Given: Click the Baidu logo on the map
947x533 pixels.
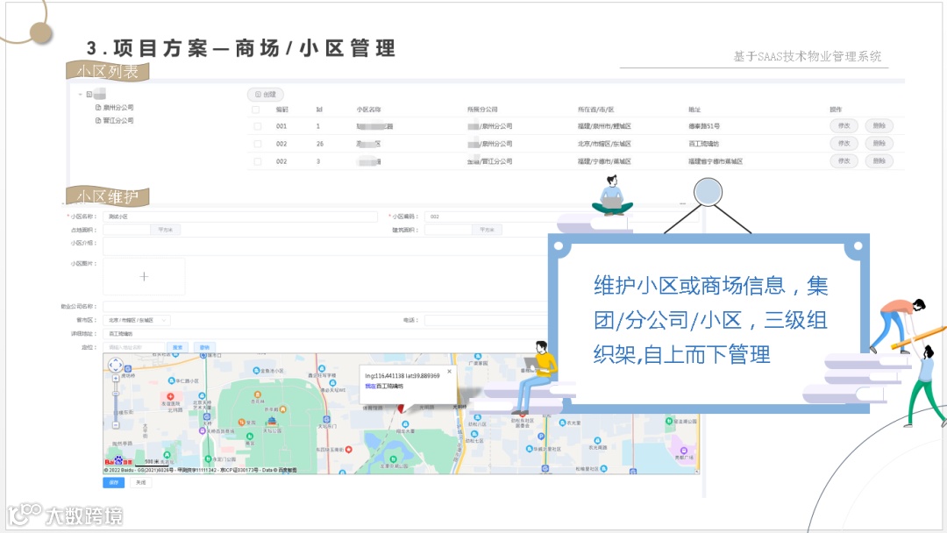Looking at the screenshot, I should (118, 461).
